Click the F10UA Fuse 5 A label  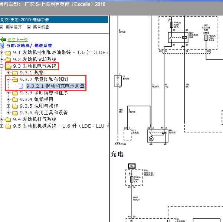click(137, 179)
